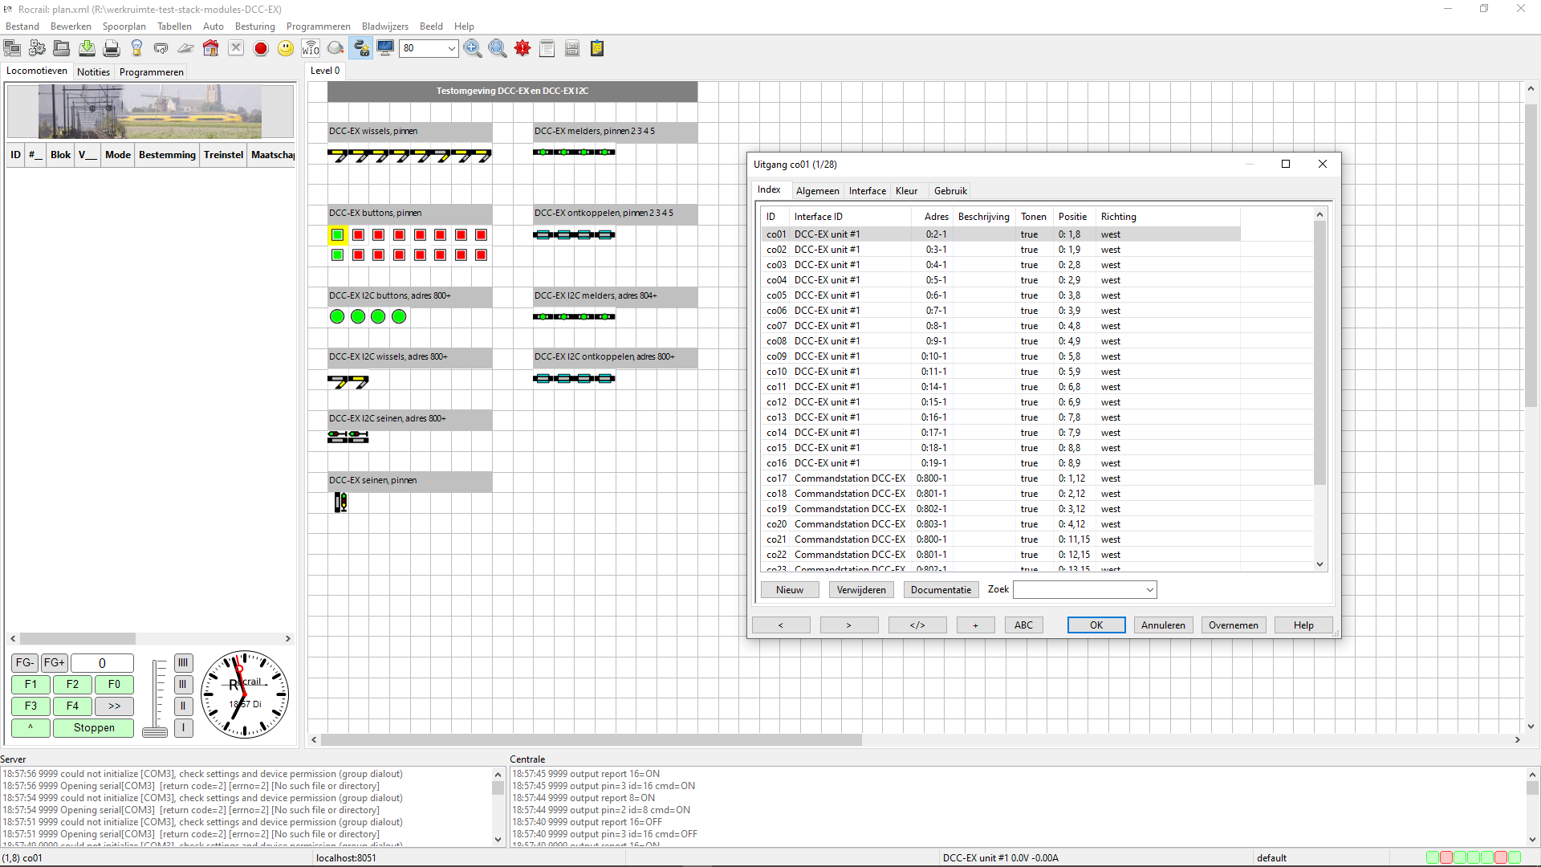Image resolution: width=1541 pixels, height=867 pixels.
Task: Toggle the F0 locomotive function button
Action: (x=114, y=685)
